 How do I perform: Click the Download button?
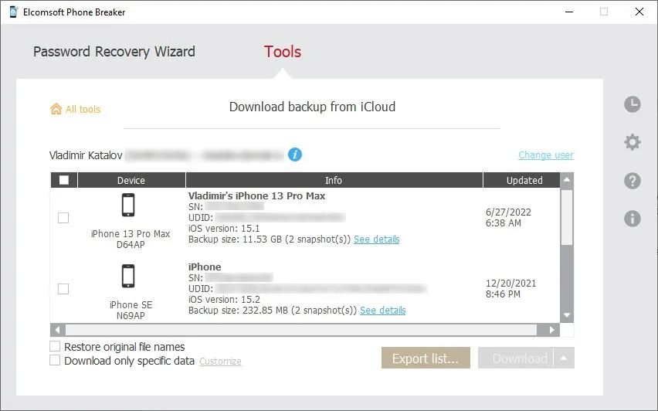pyautogui.click(x=516, y=358)
